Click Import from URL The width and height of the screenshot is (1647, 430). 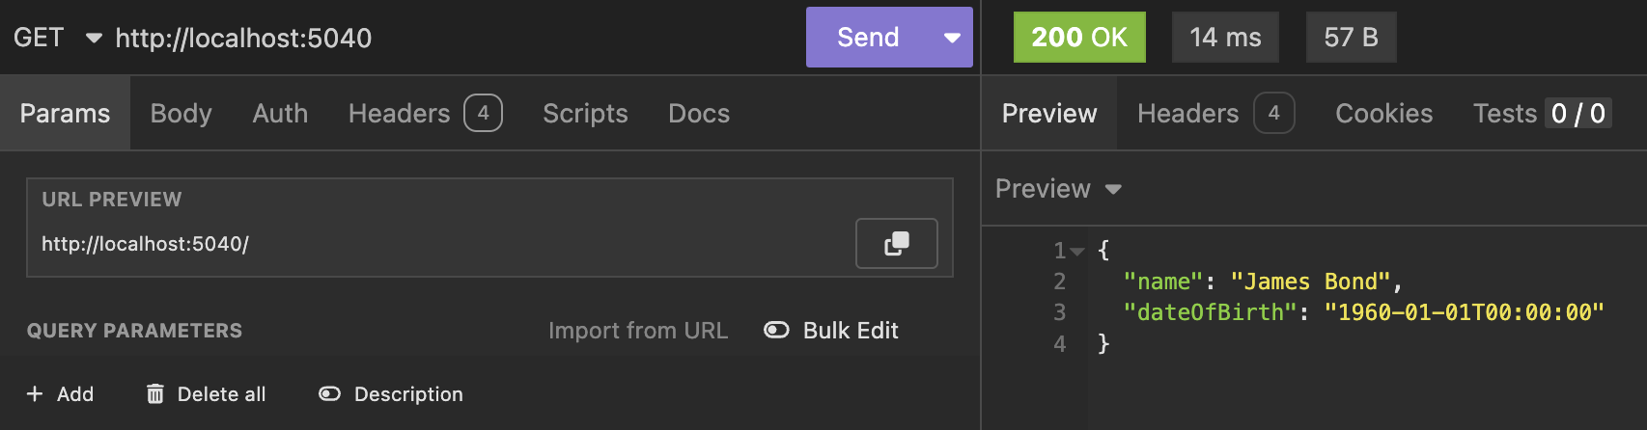[x=638, y=331]
